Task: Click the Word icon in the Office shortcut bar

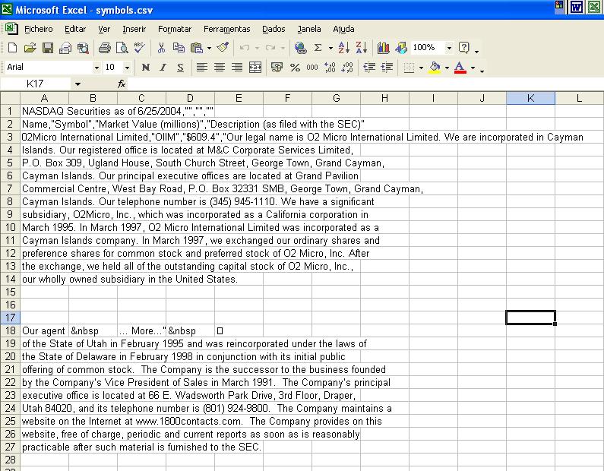Action: [x=576, y=7]
